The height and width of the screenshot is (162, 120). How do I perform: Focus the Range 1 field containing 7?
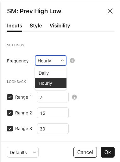(53, 97)
